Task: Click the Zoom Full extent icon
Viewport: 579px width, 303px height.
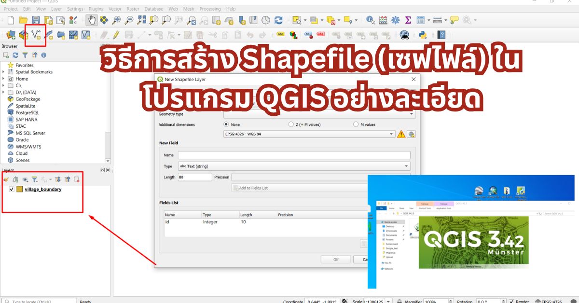Action: (x=141, y=20)
